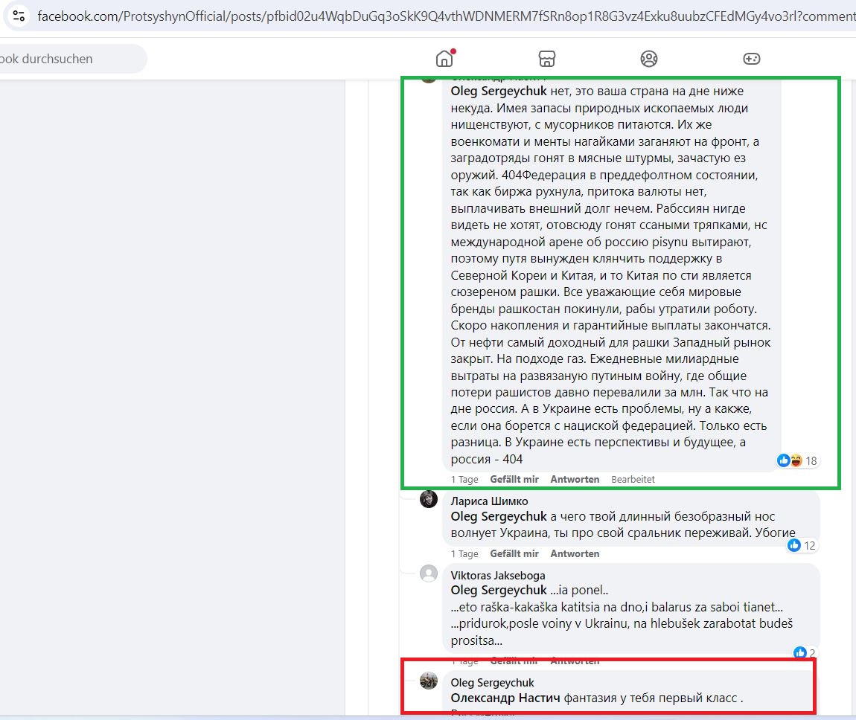This screenshot has width=856, height=720.
Task: Open Oleg Sergeychuk's avatar in last comment
Action: click(429, 680)
